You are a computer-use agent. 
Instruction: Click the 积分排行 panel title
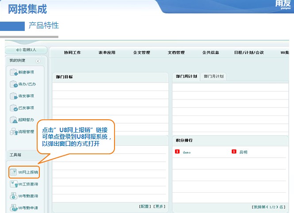pos(184,141)
